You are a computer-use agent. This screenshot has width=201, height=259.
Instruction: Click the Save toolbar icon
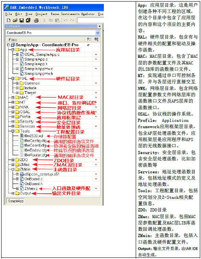22,20
